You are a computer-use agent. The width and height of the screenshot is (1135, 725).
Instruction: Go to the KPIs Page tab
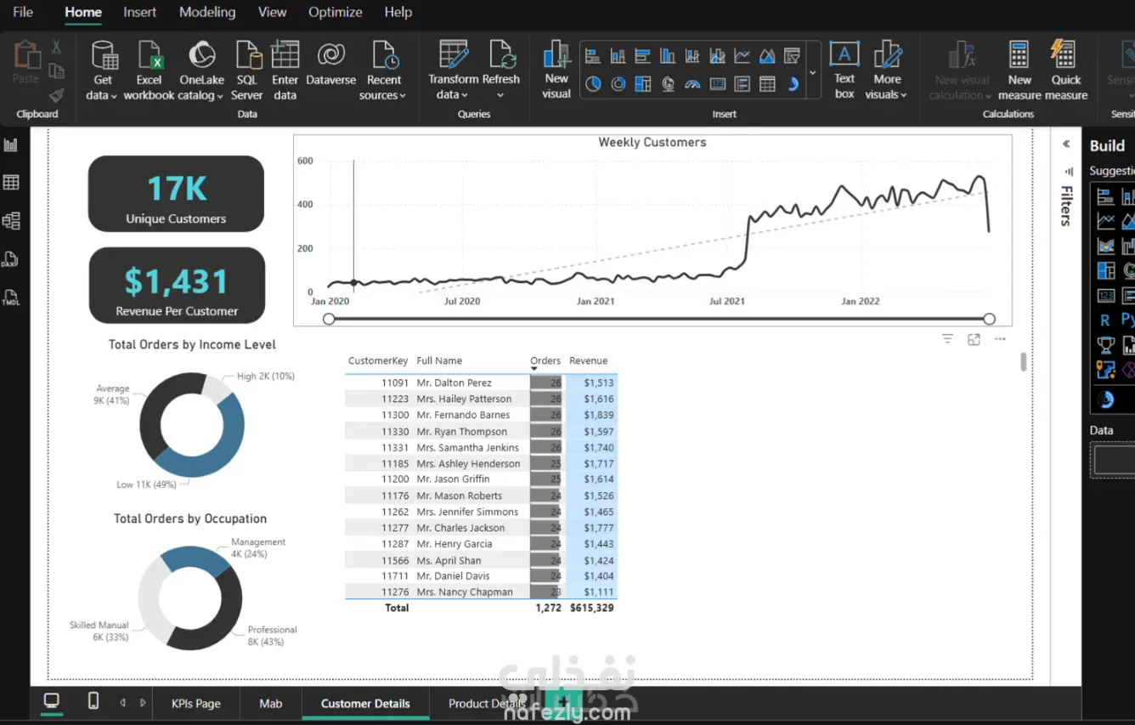195,704
